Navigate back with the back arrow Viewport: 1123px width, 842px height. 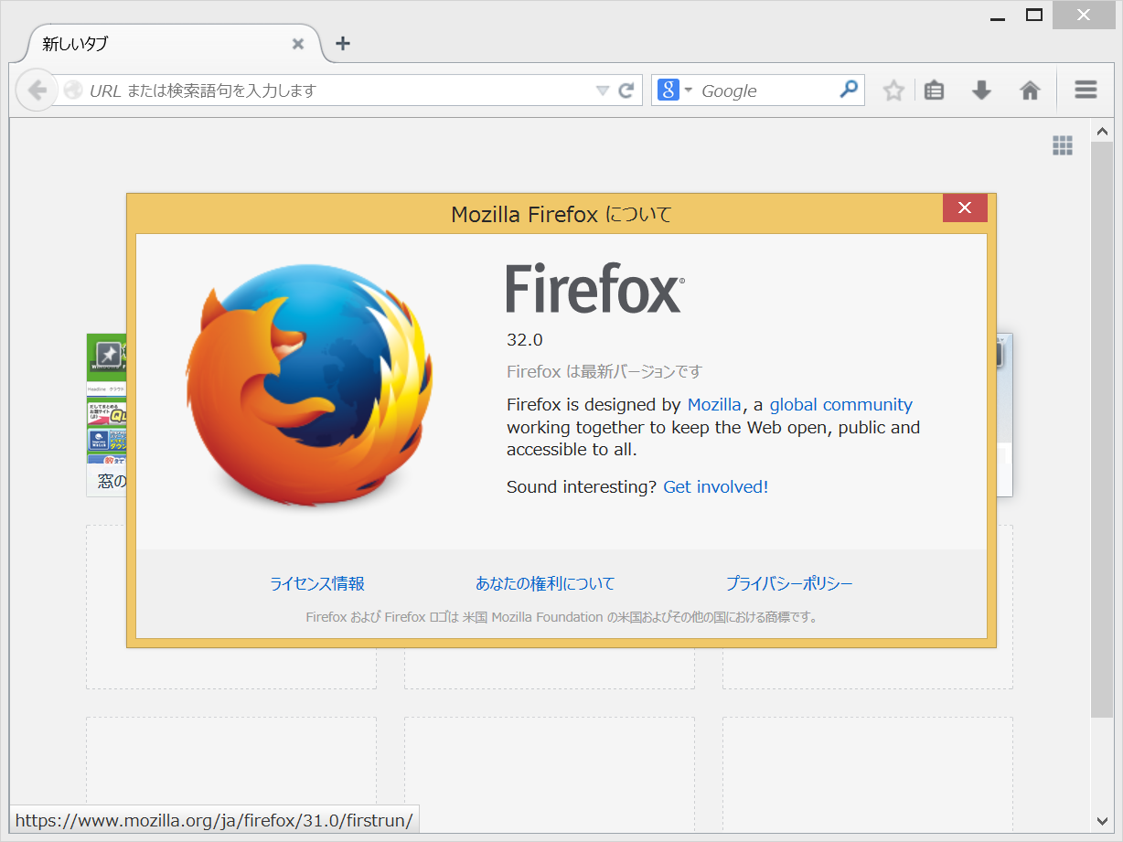(37, 90)
